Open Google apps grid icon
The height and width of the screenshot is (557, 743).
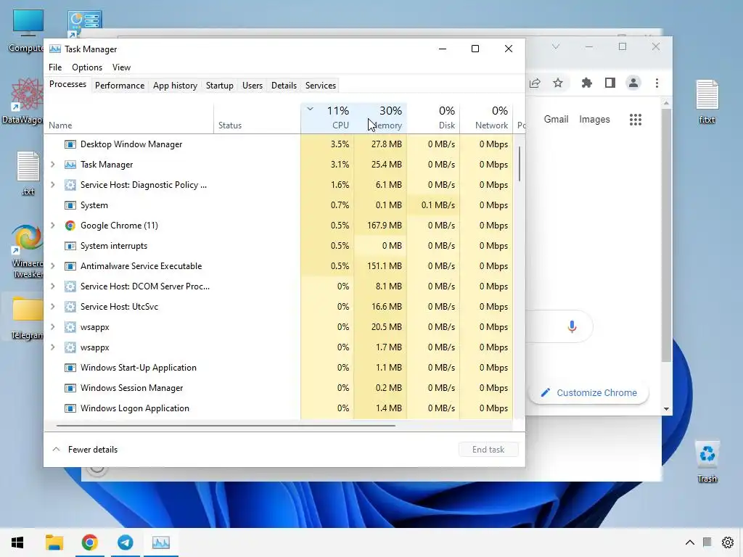coord(636,120)
